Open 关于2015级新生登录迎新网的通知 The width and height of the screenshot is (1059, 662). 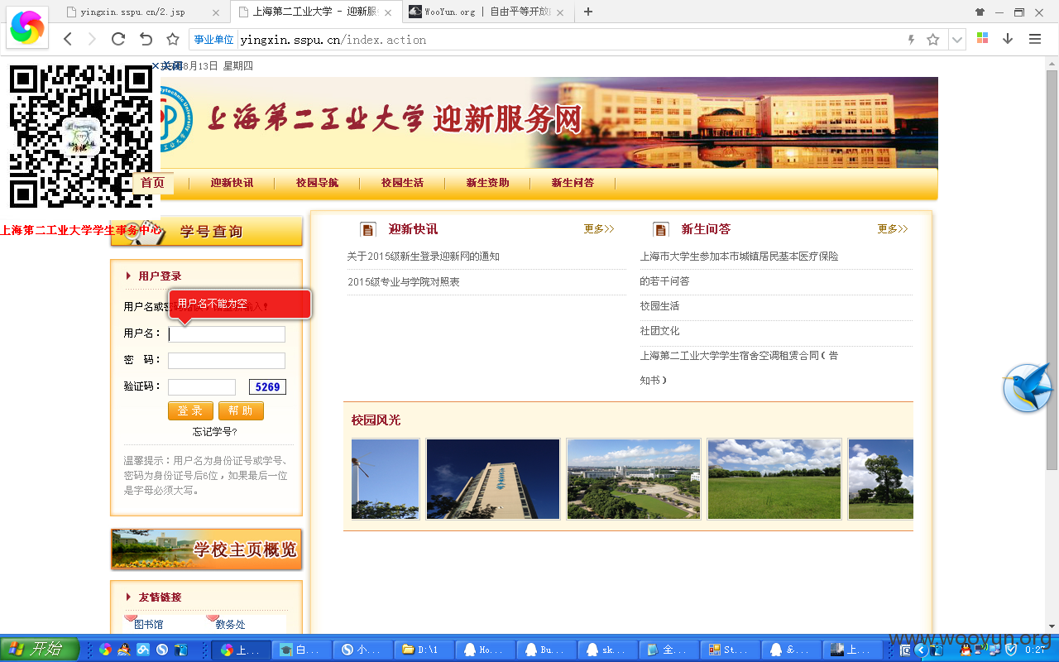pyautogui.click(x=424, y=257)
